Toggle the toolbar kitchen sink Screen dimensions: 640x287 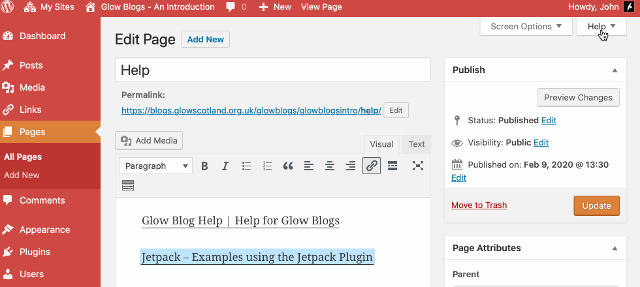pos(128,185)
